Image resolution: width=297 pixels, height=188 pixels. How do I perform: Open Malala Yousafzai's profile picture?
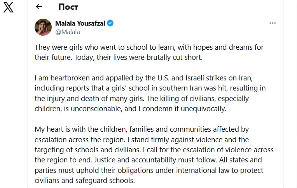pyautogui.click(x=43, y=27)
